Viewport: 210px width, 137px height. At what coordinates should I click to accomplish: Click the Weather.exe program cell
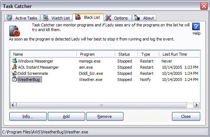pyautogui.click(x=91, y=80)
